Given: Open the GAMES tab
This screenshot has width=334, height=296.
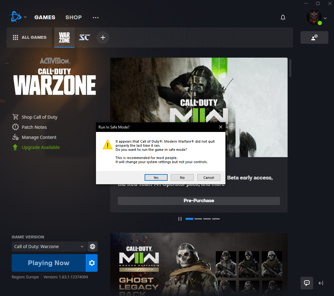Looking at the screenshot, I should (45, 17).
